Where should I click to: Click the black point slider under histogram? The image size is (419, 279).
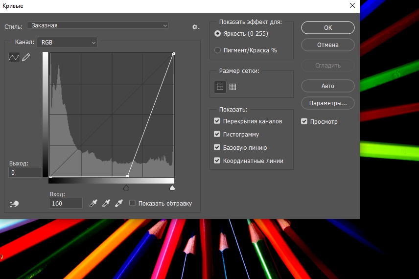[126, 188]
